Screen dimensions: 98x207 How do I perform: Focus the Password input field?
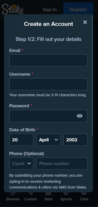(x=48, y=116)
